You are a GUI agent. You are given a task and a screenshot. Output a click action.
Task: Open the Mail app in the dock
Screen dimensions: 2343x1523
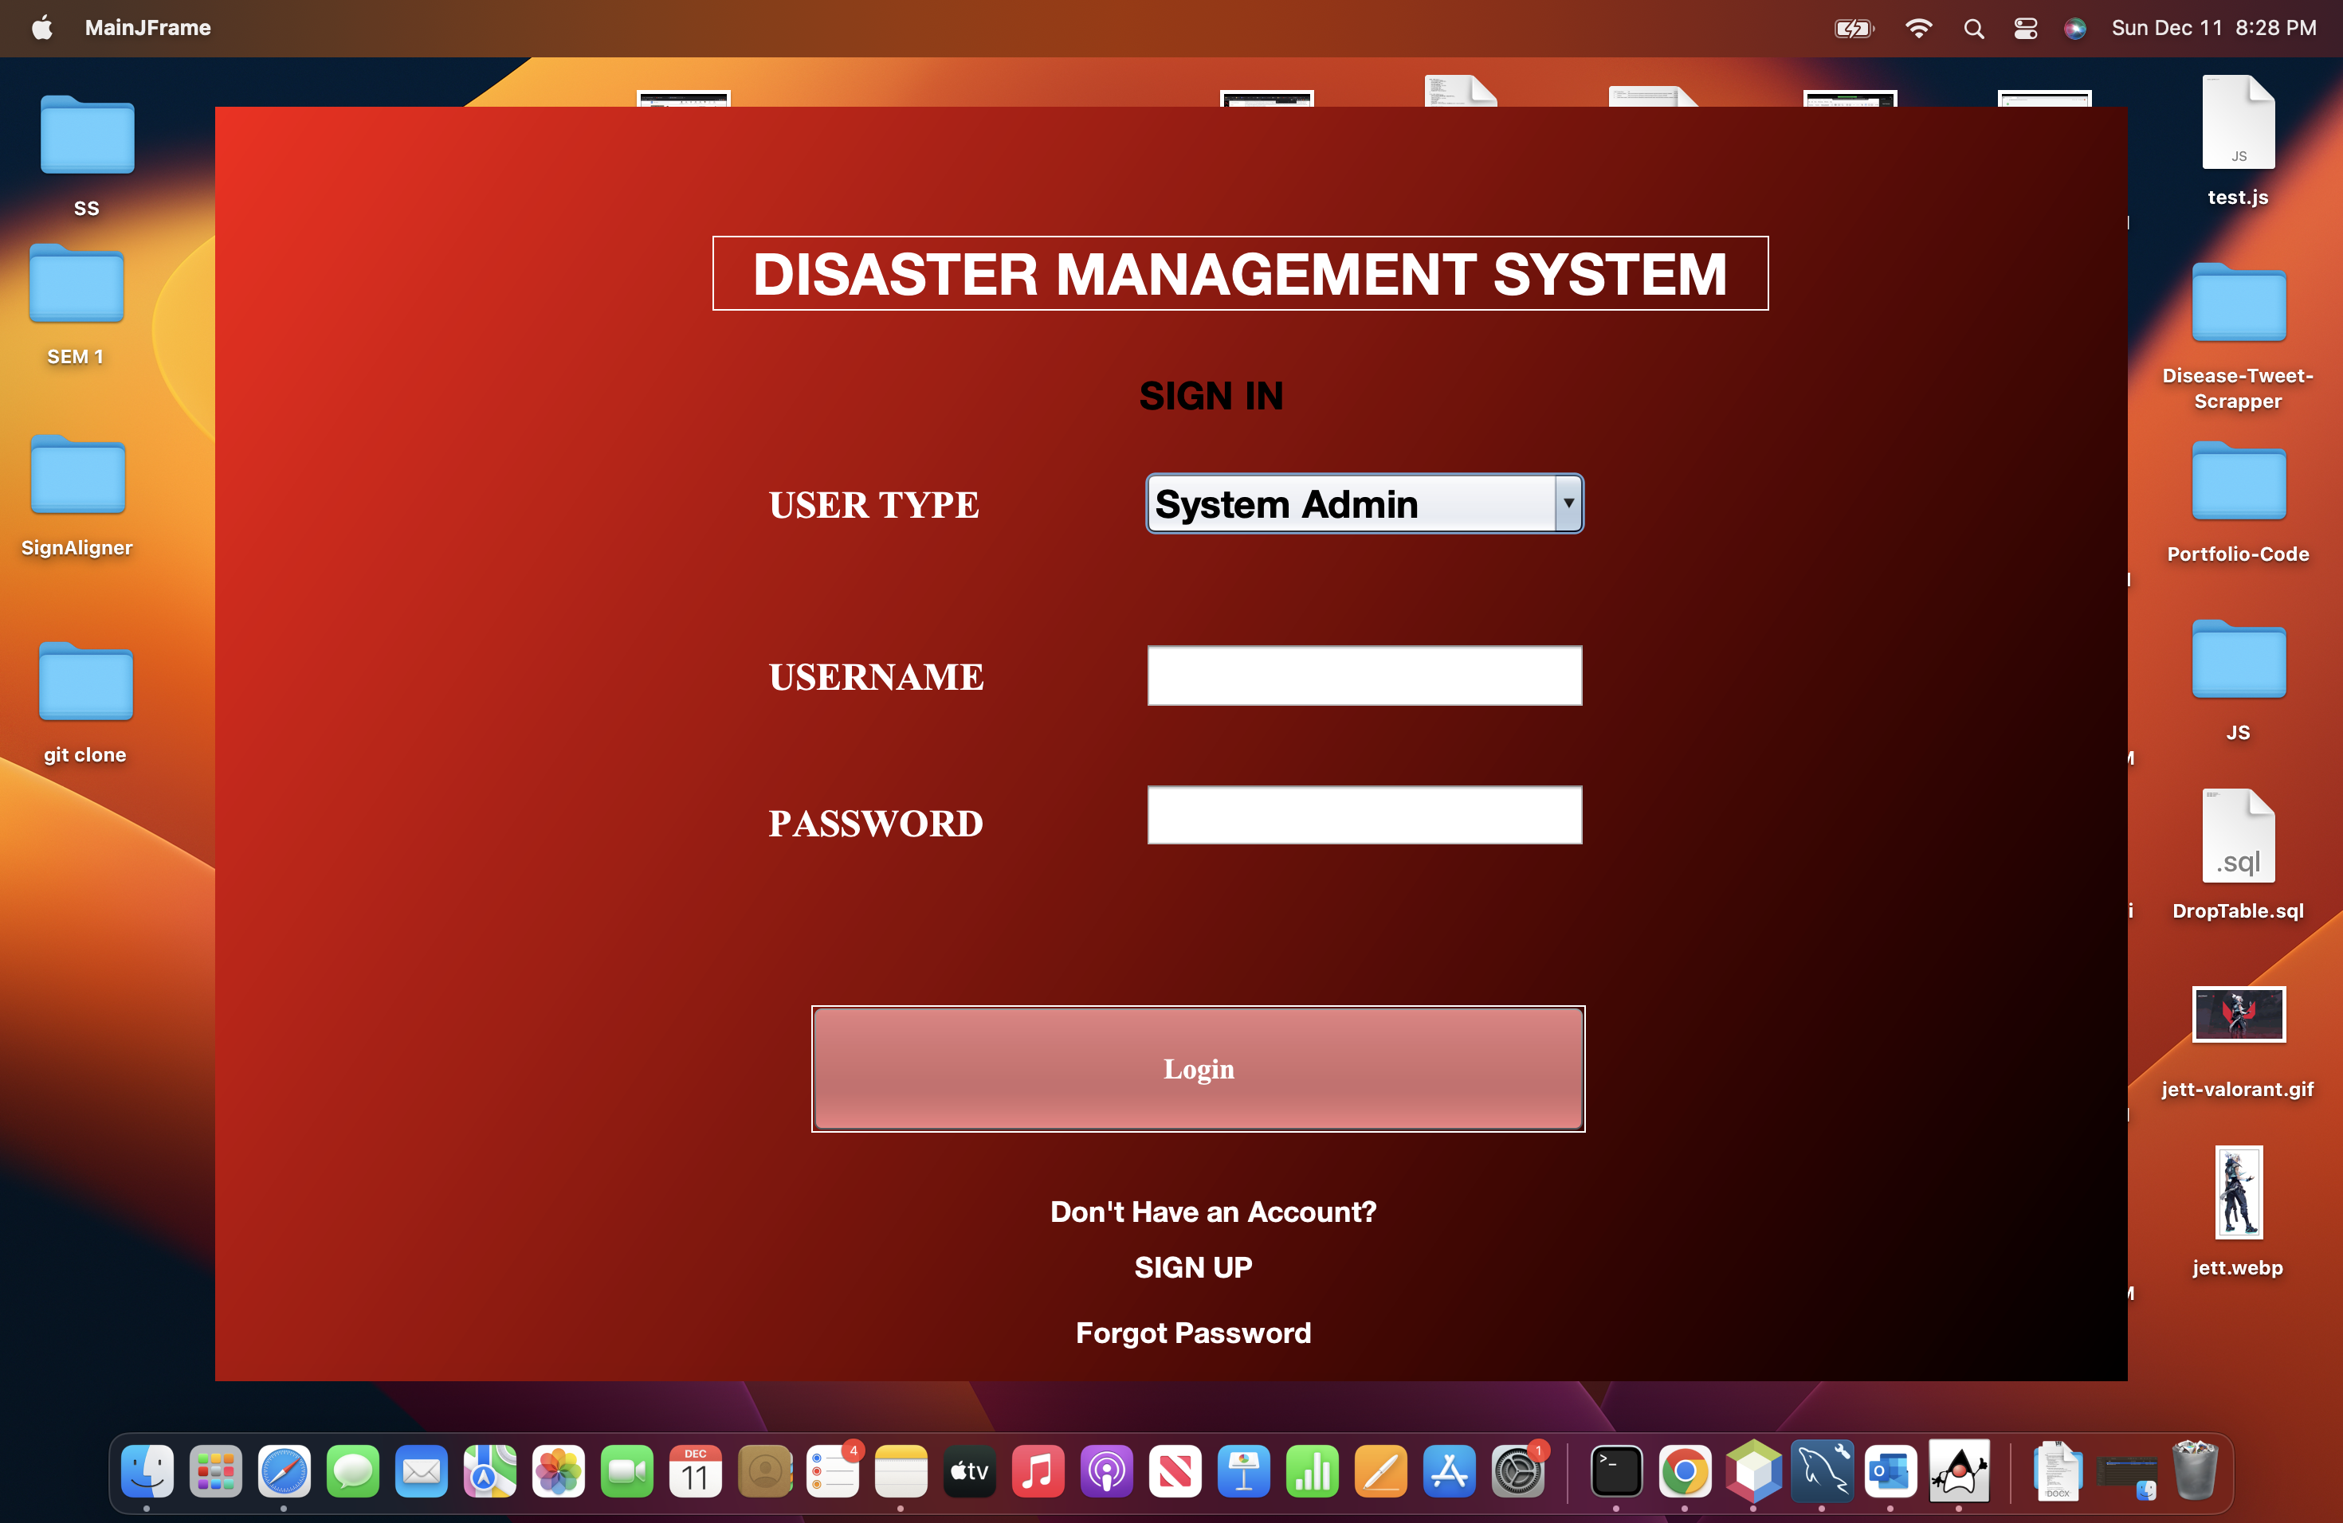(422, 1472)
